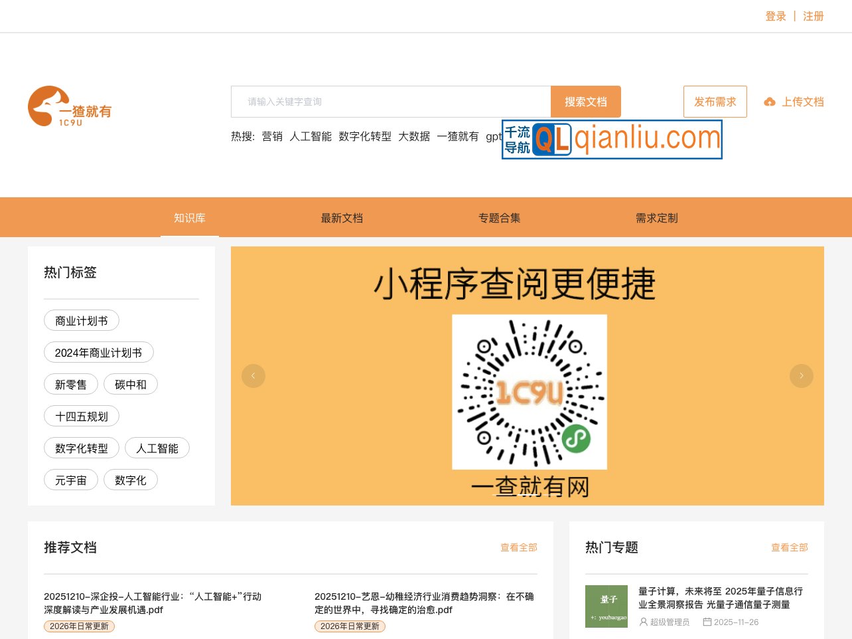Click the carousel next arrow
The image size is (852, 639).
click(802, 376)
